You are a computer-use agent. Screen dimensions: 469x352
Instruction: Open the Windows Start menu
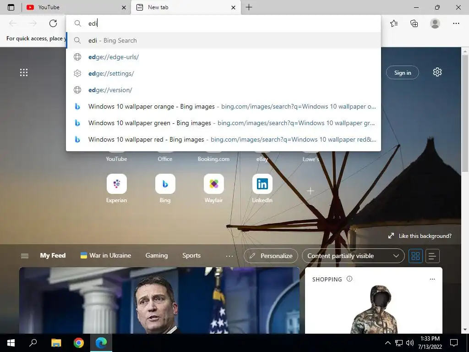[x=11, y=343]
